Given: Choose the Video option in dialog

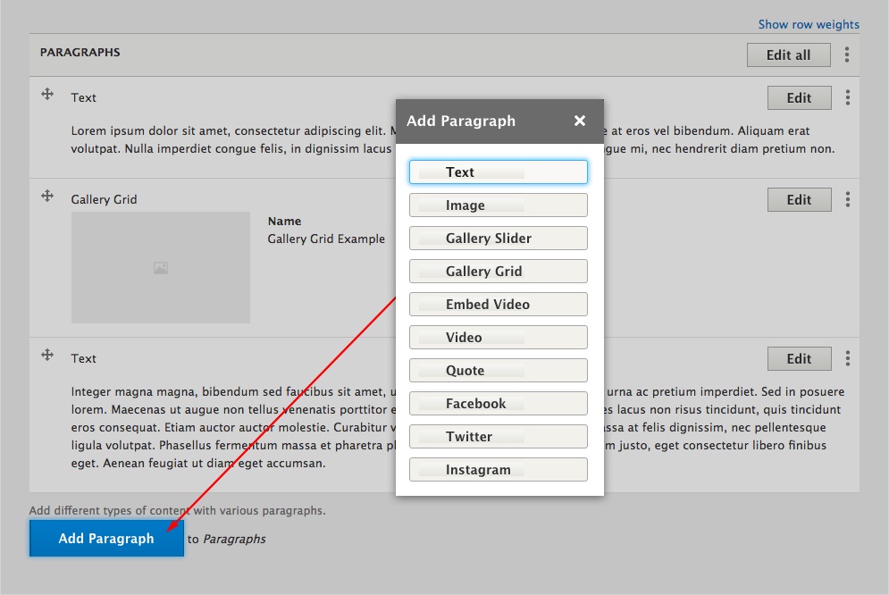Looking at the screenshot, I should (499, 337).
